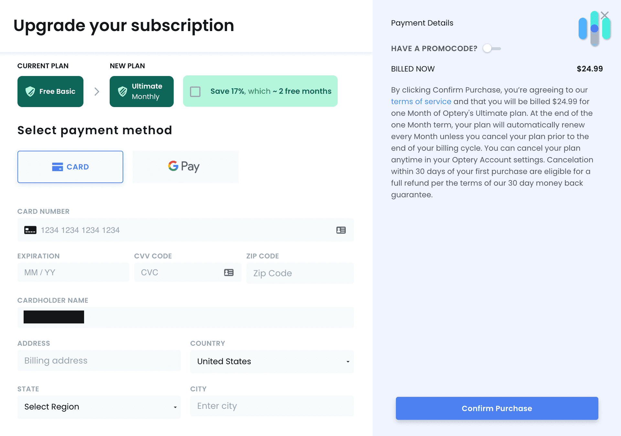Screen dimensions: 621x436
Task: Click the credit card icon inside card number field
Action: coord(30,230)
